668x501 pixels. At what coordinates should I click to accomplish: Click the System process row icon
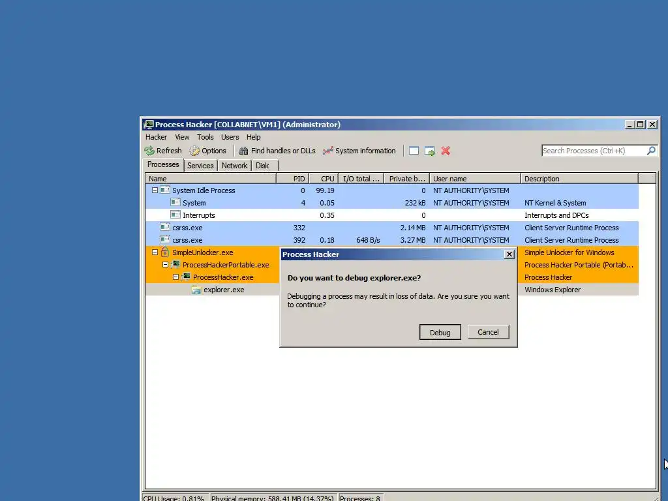[x=175, y=202]
